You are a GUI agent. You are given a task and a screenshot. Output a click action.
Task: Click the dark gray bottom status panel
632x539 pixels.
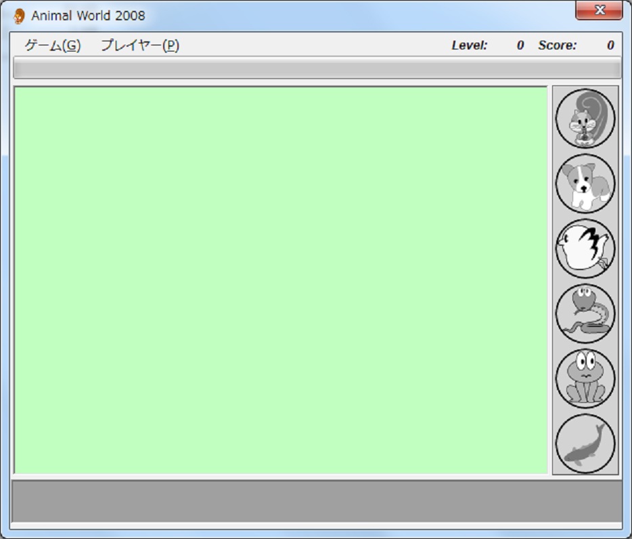click(317, 501)
